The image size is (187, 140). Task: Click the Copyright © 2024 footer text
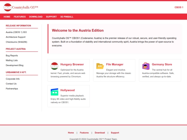93,139
